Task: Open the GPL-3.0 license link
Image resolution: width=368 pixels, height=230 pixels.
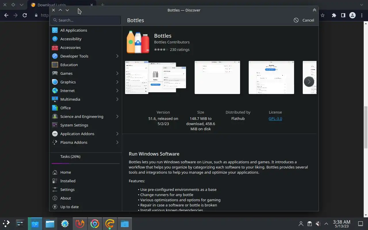Action: [275, 118]
